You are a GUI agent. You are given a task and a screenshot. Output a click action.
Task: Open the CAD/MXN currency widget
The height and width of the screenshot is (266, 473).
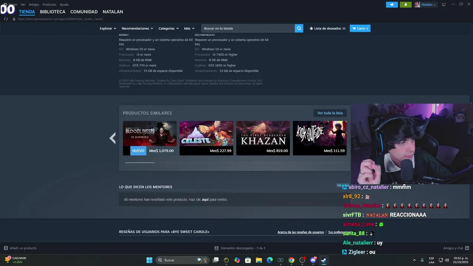point(16,260)
